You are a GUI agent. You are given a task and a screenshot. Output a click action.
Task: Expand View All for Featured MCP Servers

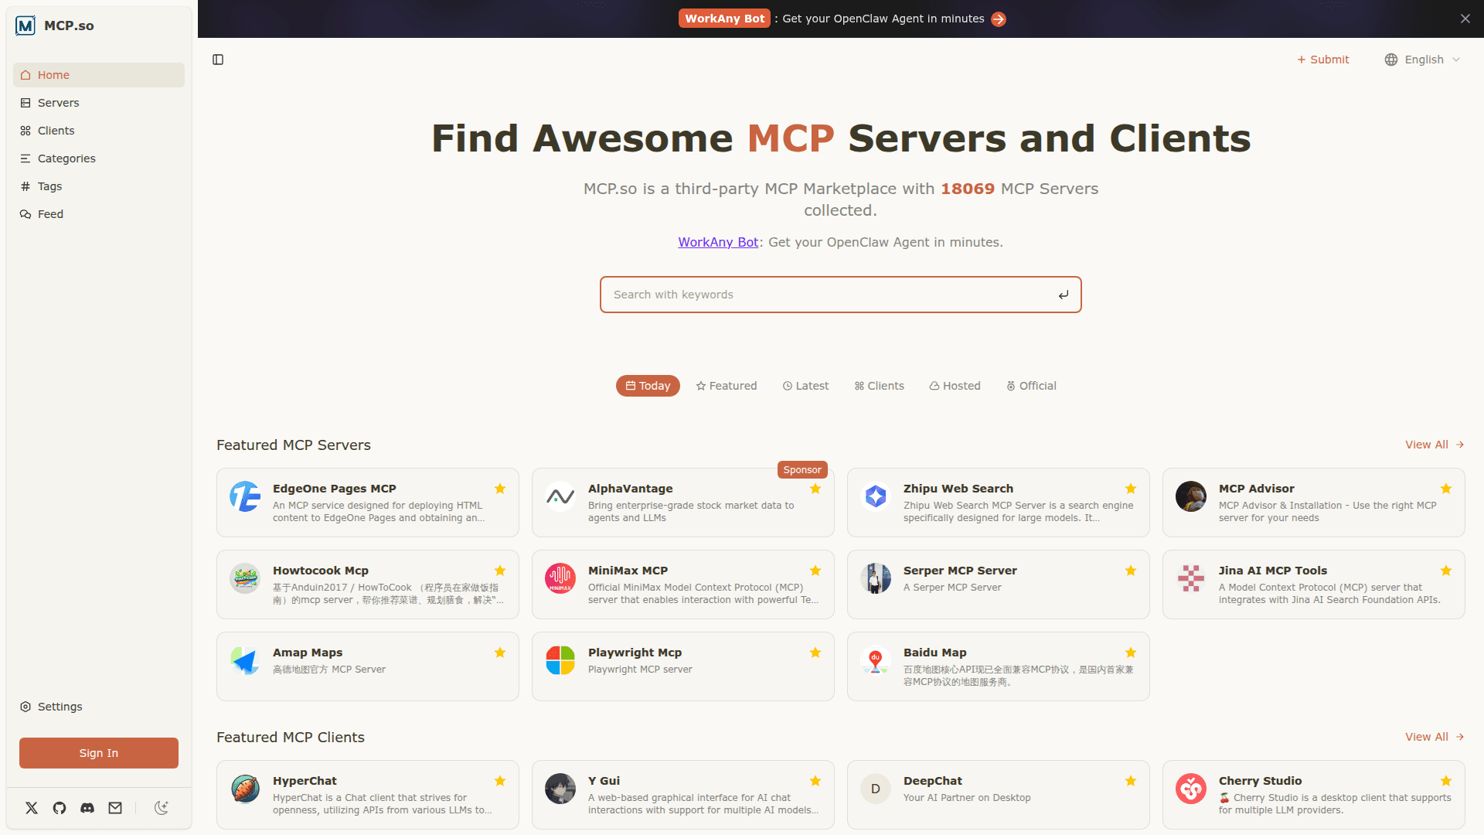pyautogui.click(x=1435, y=445)
